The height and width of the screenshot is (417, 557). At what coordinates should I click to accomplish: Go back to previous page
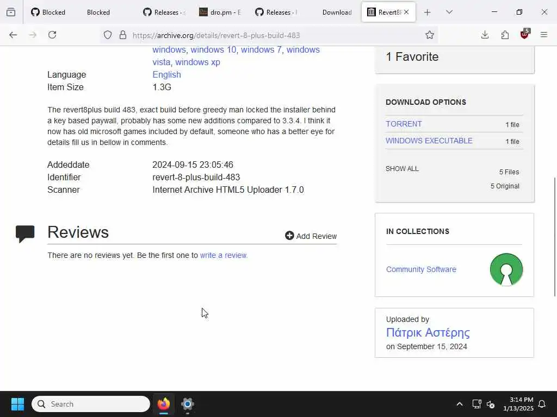pos(13,35)
